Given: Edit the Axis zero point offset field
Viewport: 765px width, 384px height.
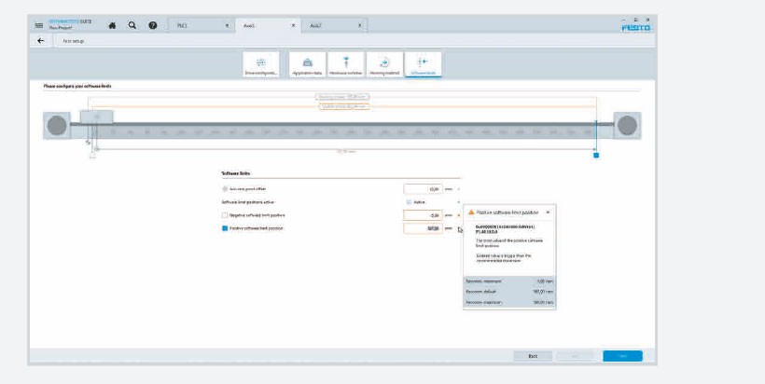Looking at the screenshot, I should [x=423, y=189].
